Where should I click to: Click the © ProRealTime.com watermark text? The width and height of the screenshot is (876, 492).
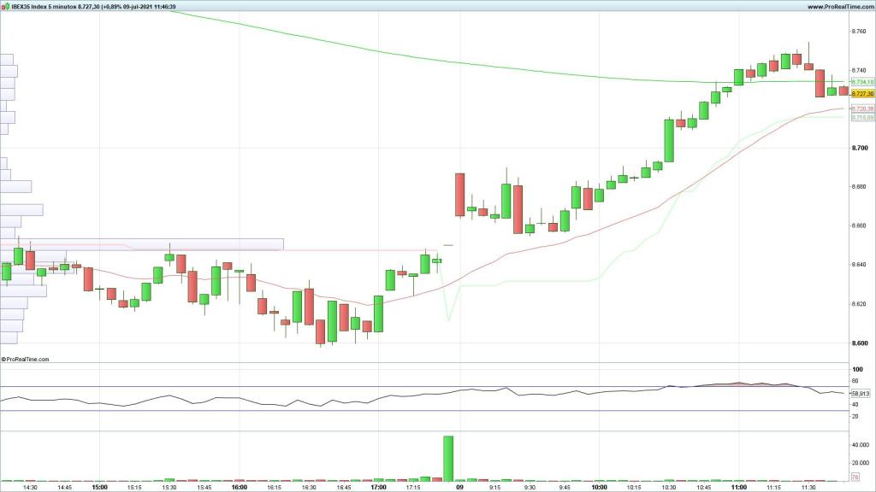[26, 360]
